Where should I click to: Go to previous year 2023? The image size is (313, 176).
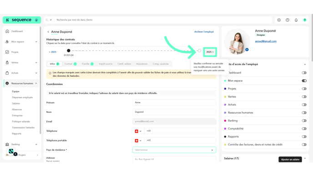[x=52, y=52]
